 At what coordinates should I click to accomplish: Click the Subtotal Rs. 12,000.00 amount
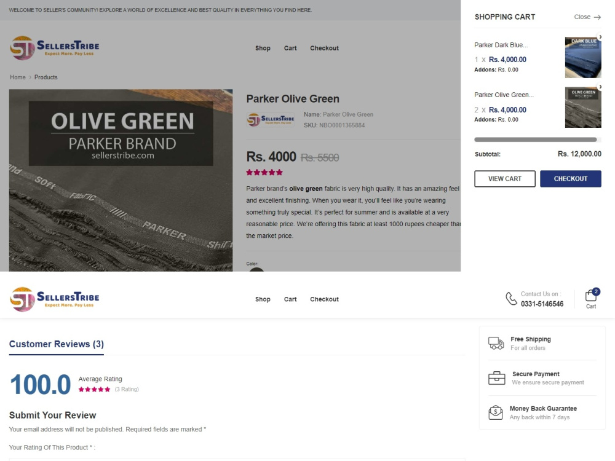click(579, 154)
